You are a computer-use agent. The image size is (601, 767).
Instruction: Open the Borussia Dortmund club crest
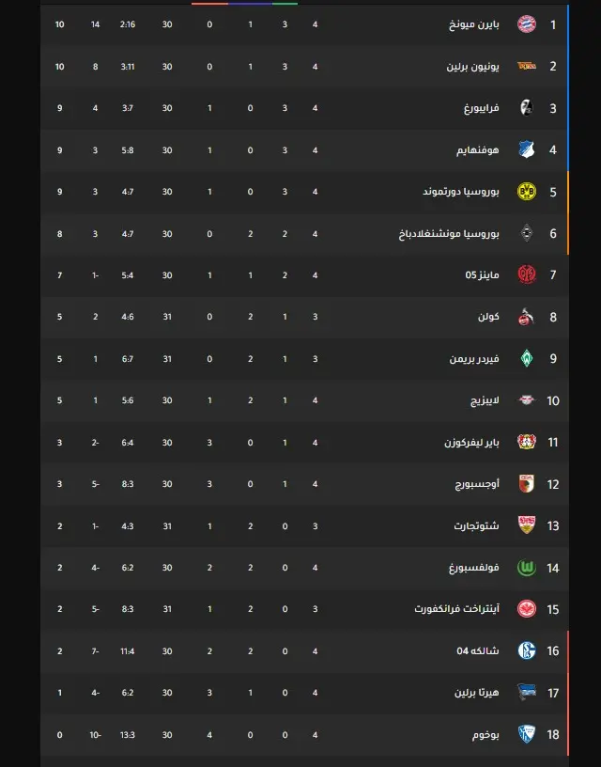(x=526, y=191)
